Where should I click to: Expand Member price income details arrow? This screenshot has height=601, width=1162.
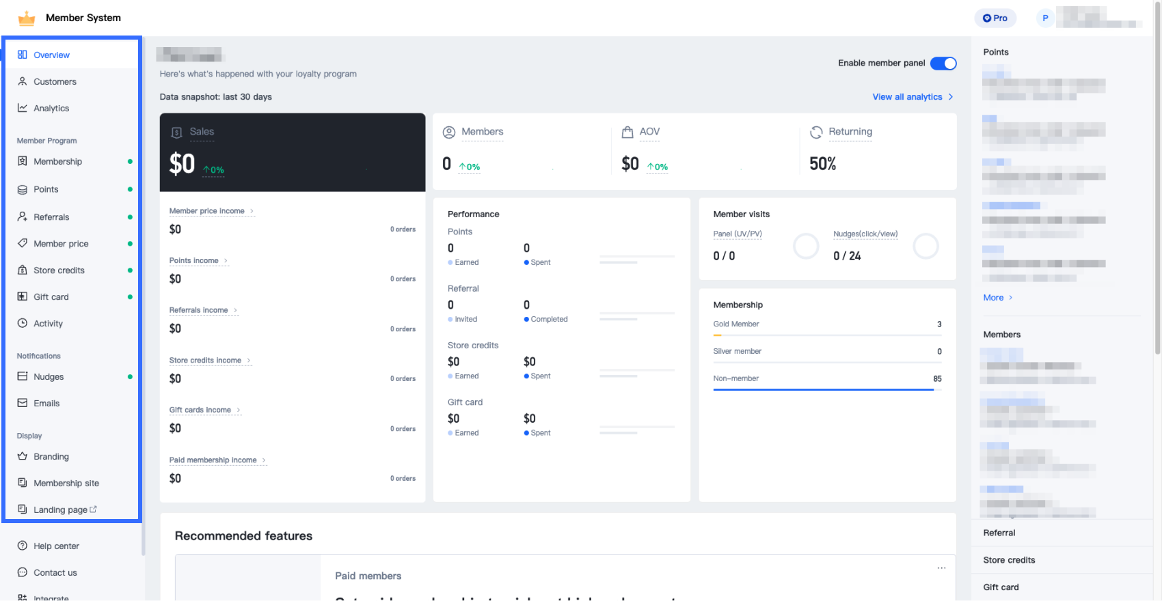(x=252, y=211)
